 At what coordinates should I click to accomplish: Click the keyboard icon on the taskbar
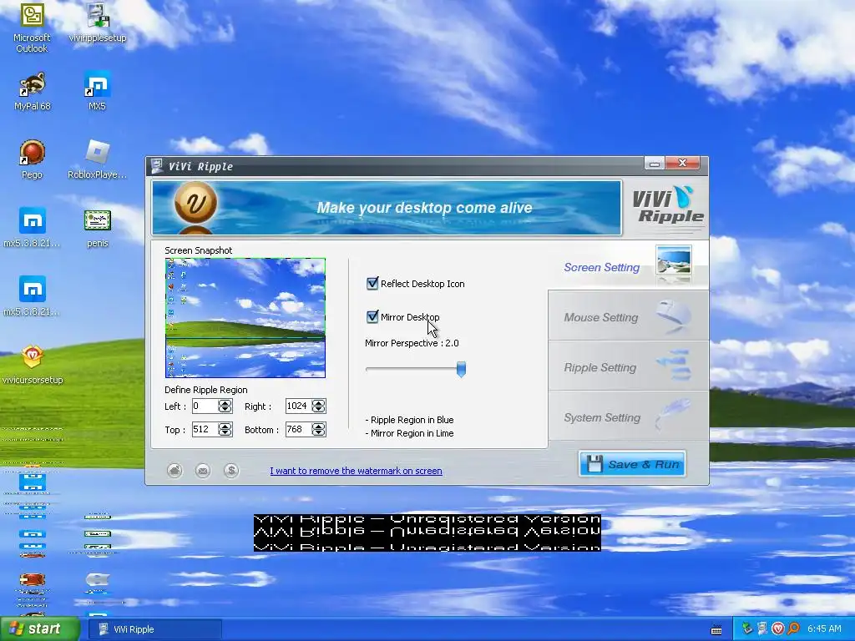coord(716,629)
